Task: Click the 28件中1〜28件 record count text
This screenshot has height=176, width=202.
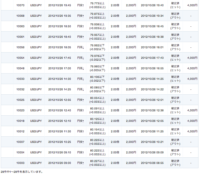Action: tap(22, 172)
